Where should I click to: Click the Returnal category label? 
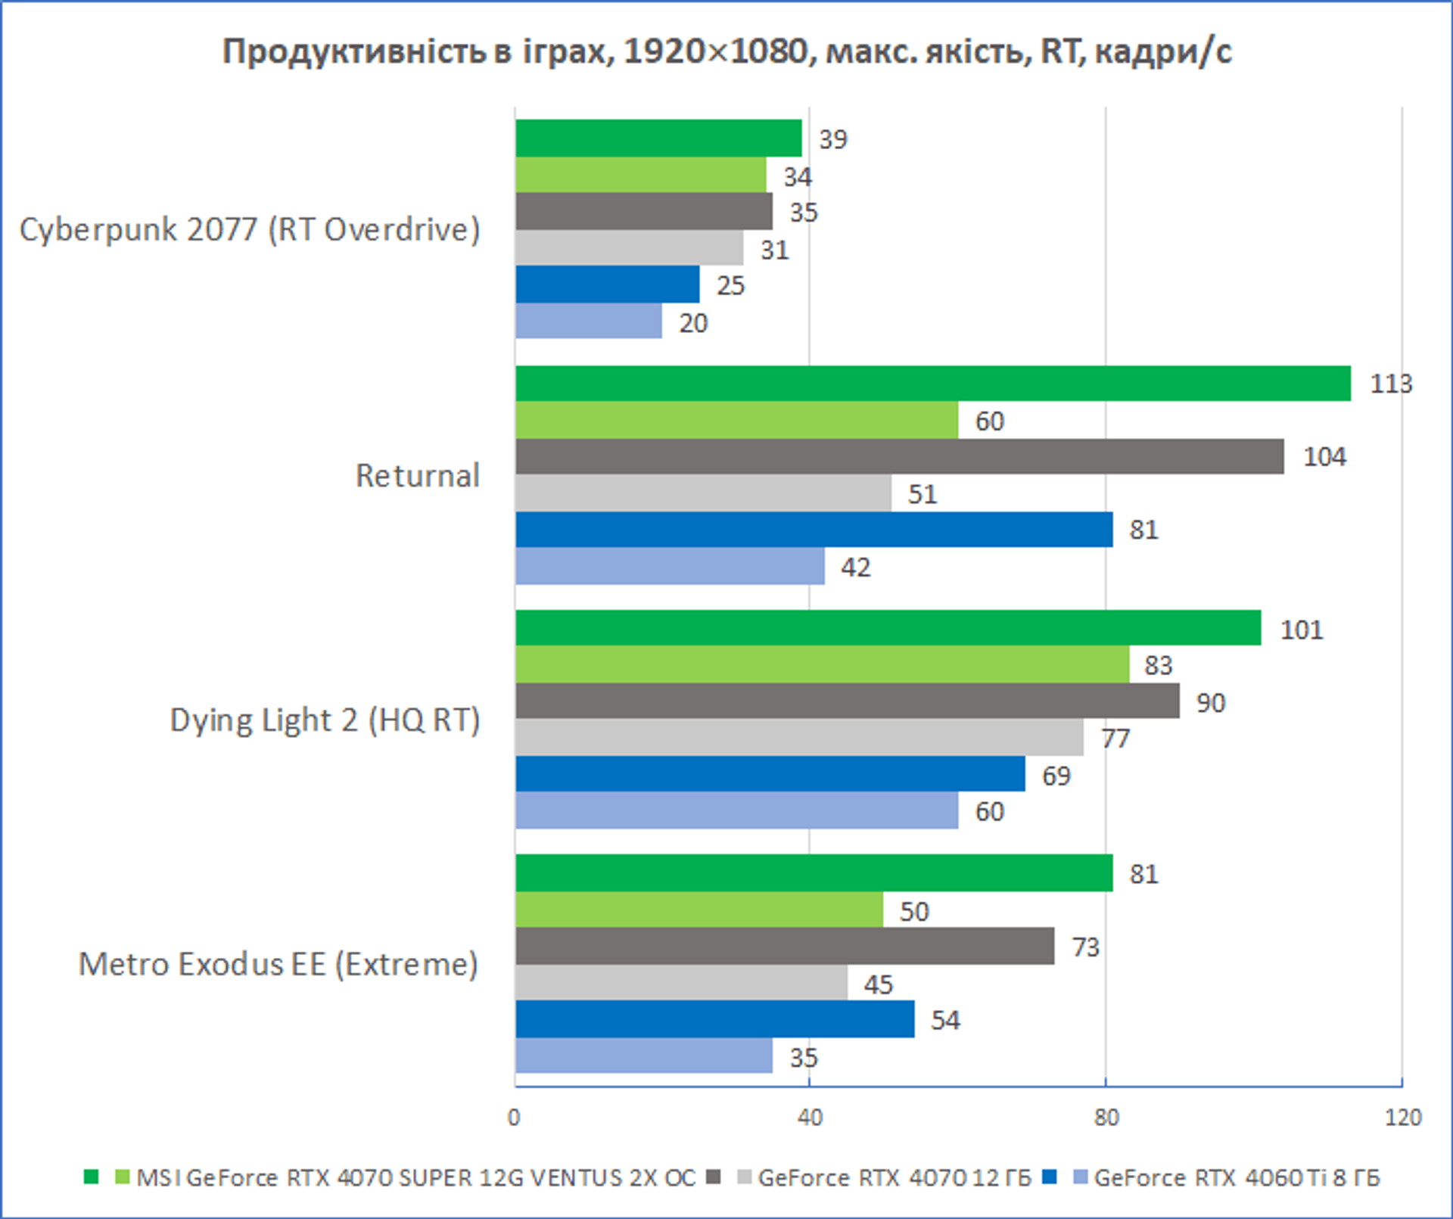[418, 475]
